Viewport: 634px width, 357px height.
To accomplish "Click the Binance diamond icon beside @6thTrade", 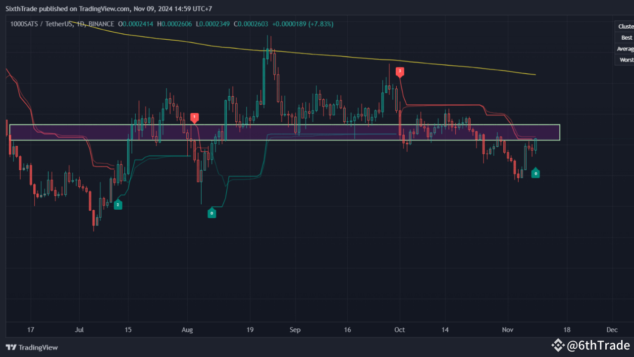I will point(558,345).
